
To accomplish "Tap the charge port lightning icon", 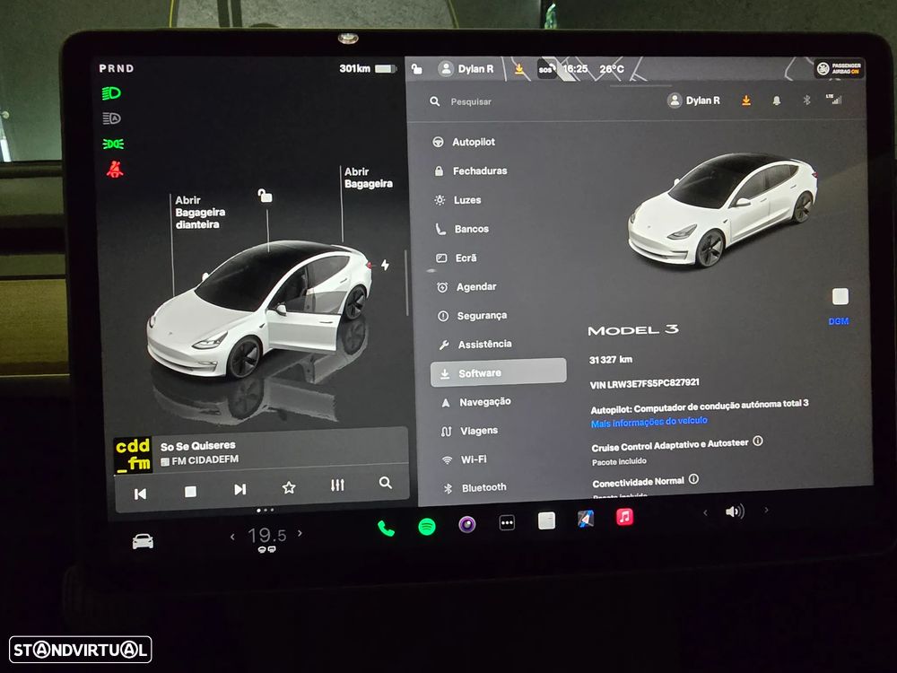I will click(x=385, y=265).
